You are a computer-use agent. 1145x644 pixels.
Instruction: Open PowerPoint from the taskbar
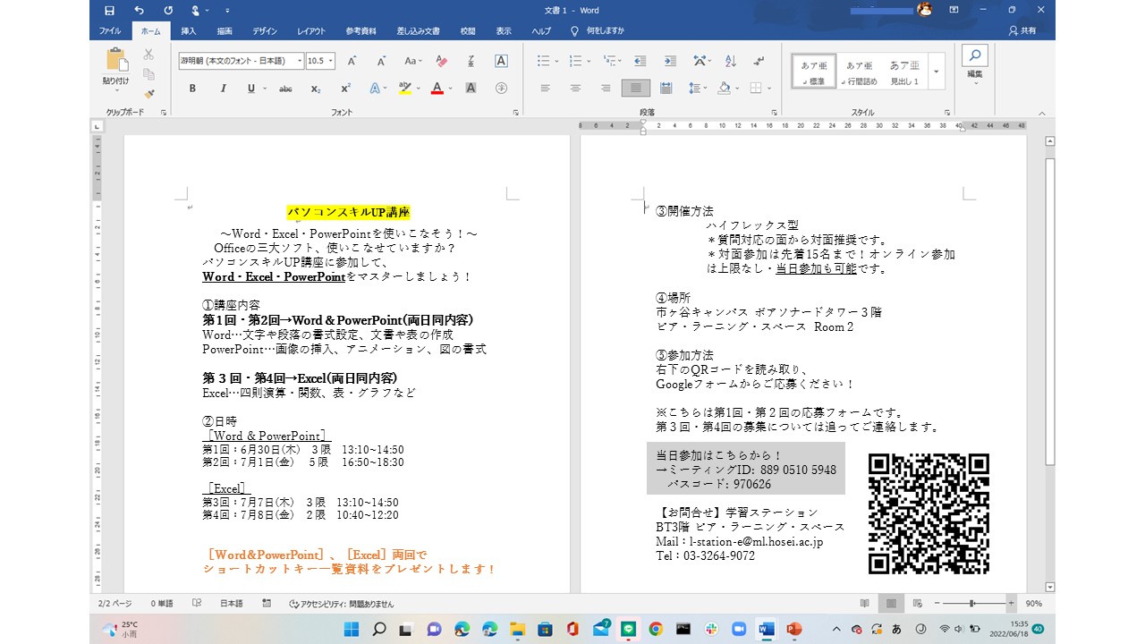coord(793,629)
